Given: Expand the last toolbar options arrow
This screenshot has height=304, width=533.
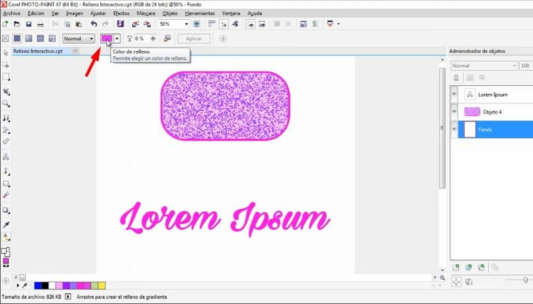Looking at the screenshot, I should point(338,24).
